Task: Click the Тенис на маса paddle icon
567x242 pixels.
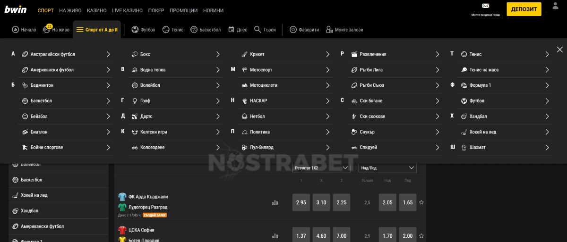Action: pos(464,70)
